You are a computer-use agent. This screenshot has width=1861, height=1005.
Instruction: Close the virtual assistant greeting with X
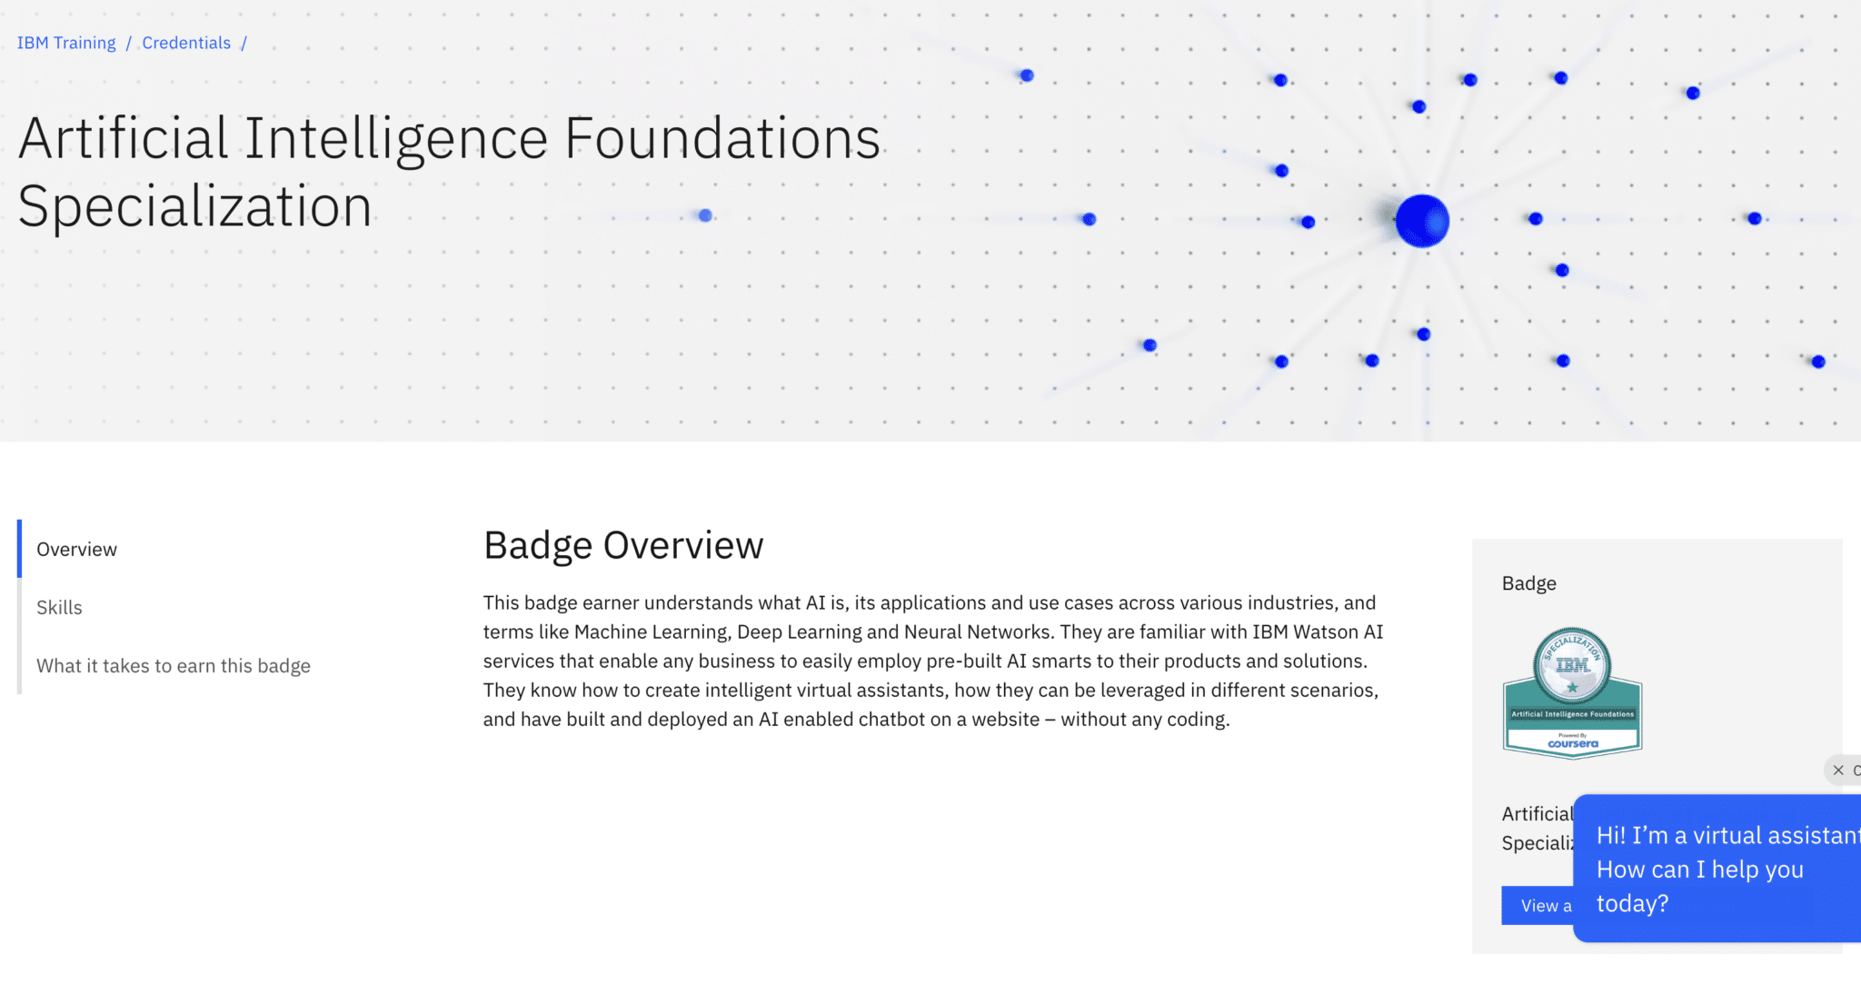pyautogui.click(x=1838, y=770)
